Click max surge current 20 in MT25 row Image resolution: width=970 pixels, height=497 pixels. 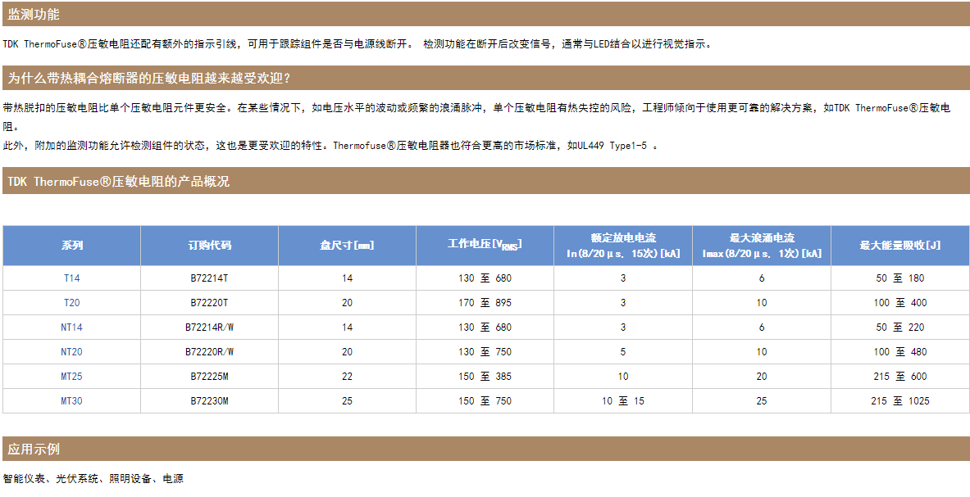click(762, 377)
